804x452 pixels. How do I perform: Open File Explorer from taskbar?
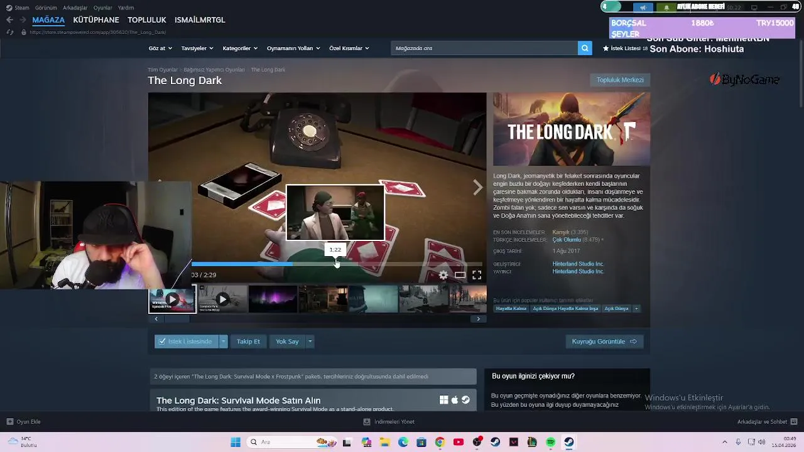pos(384,442)
